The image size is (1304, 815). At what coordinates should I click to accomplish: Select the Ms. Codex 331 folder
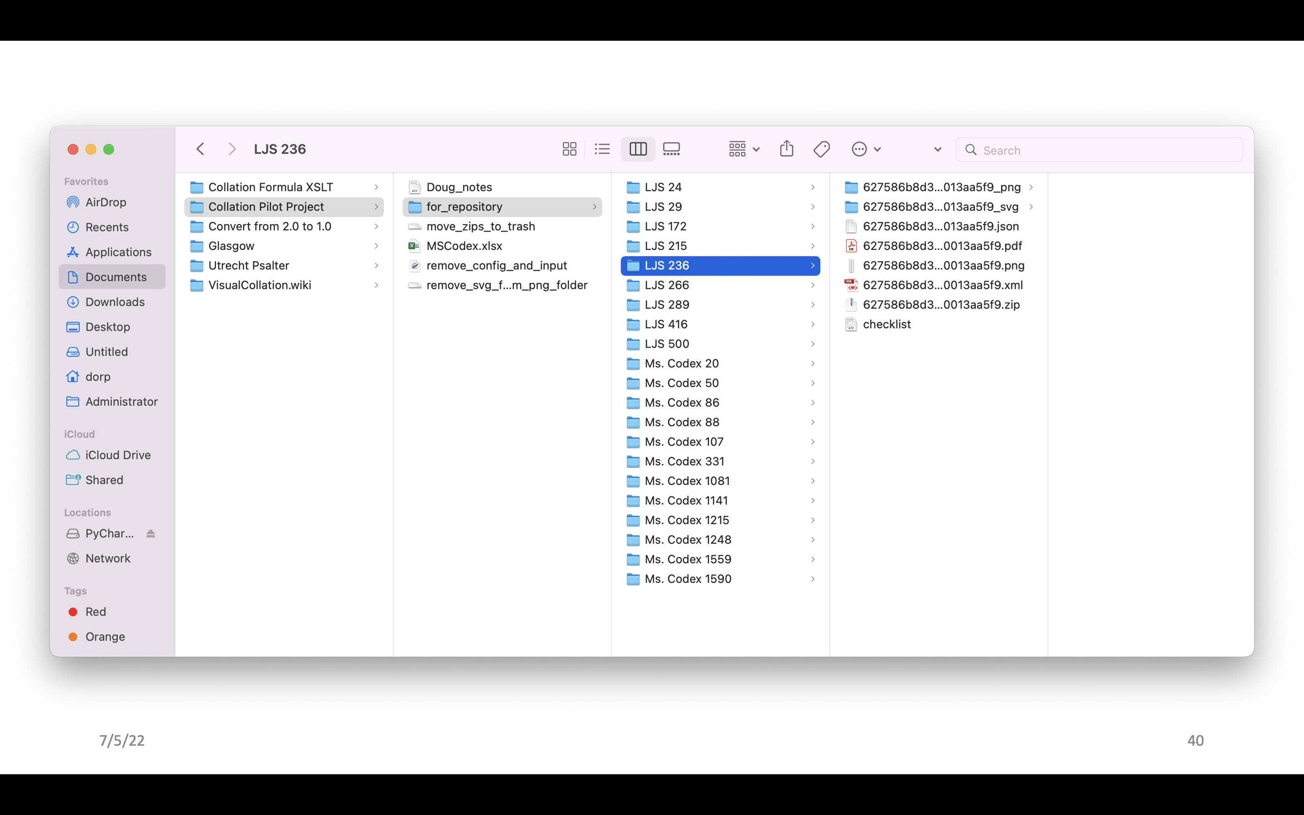[720, 461]
